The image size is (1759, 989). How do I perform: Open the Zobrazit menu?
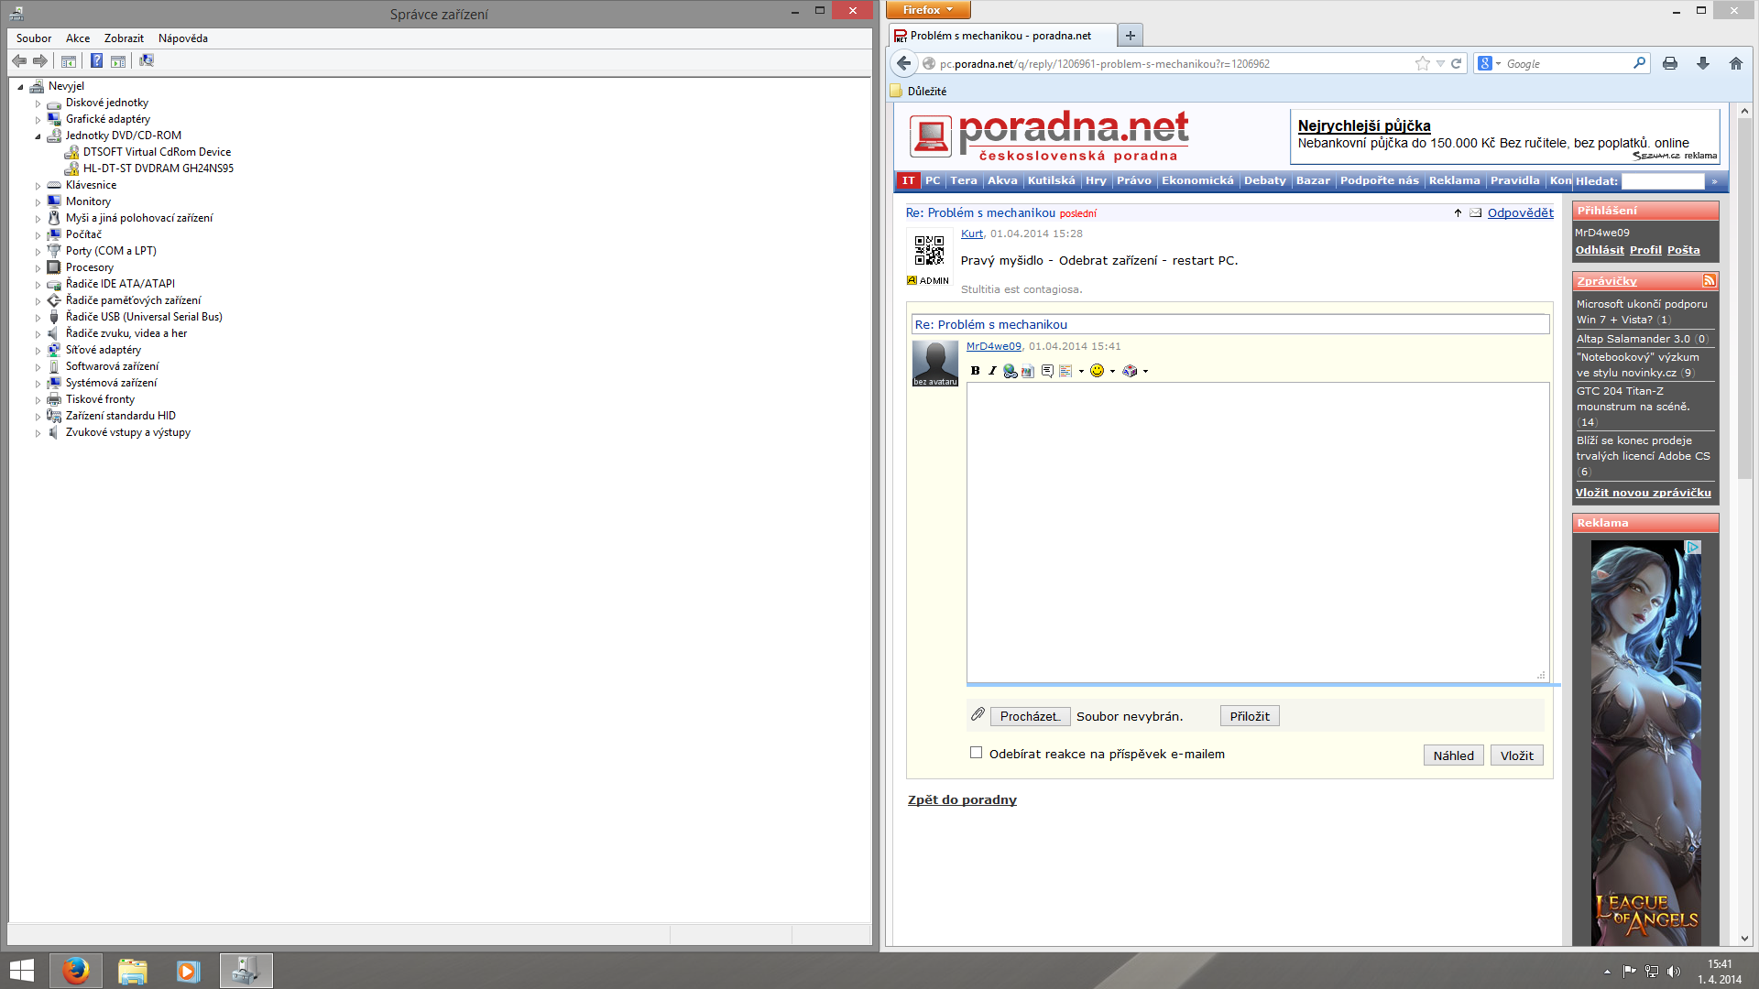[x=124, y=38]
